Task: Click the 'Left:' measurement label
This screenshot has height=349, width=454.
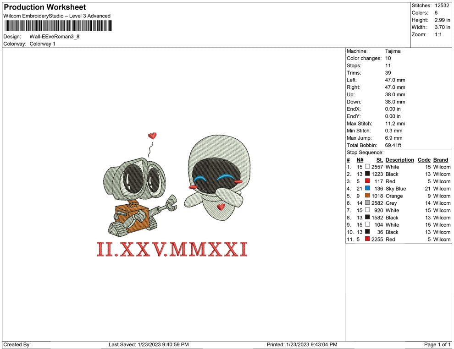Action: (352, 80)
